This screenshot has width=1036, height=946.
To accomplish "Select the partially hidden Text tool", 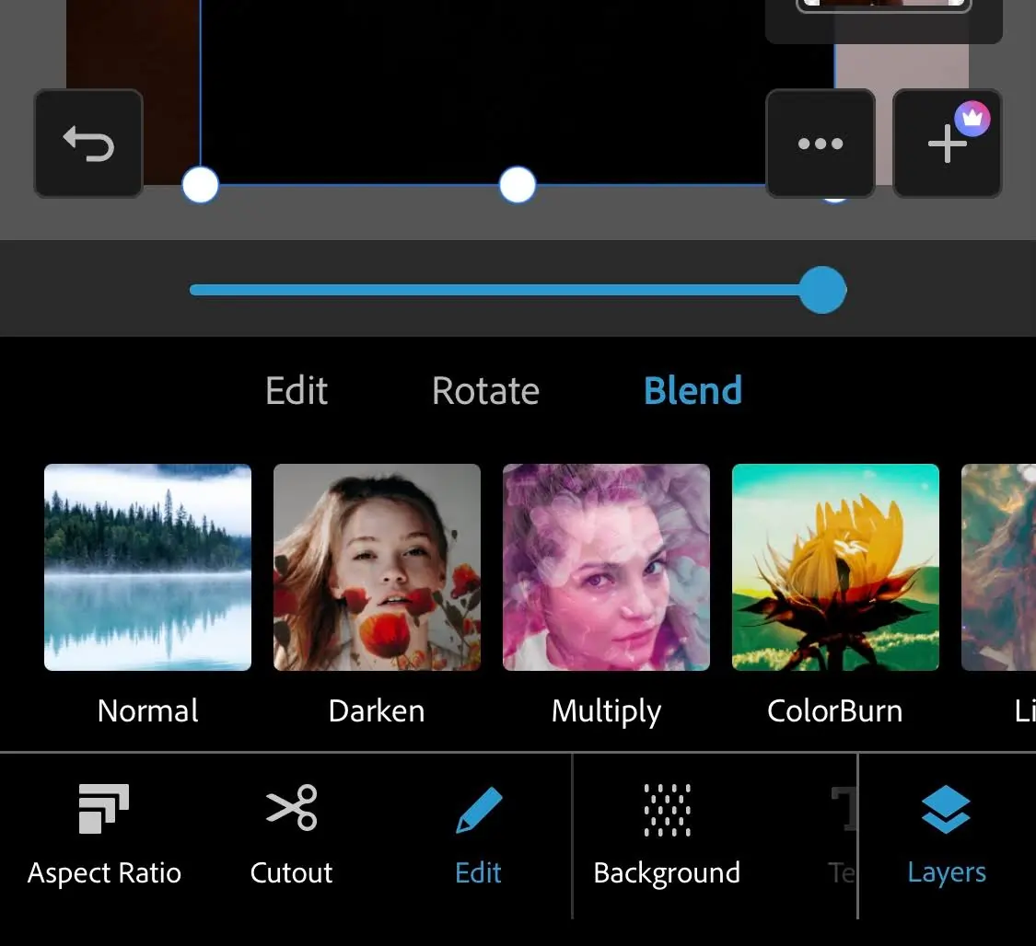I will click(x=843, y=835).
